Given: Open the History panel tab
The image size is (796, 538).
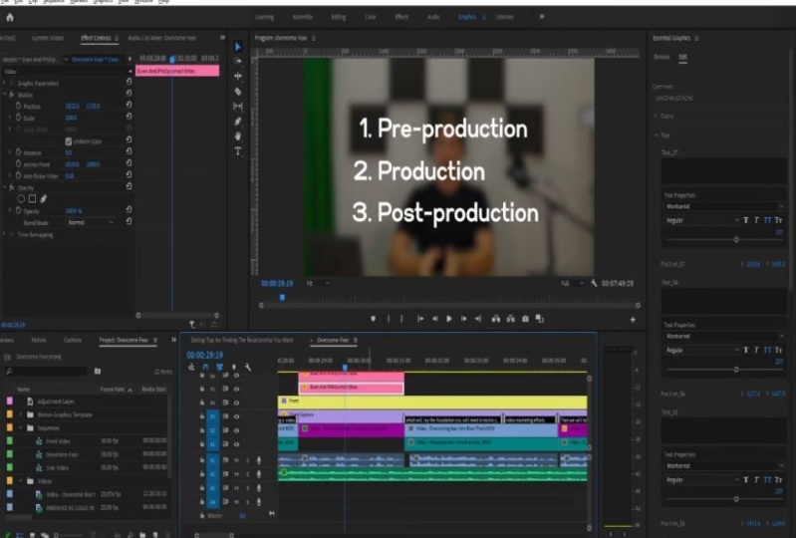Looking at the screenshot, I should coord(39,340).
